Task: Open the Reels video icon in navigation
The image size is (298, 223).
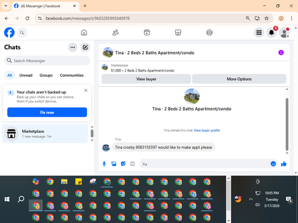Action: 147,33
